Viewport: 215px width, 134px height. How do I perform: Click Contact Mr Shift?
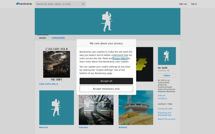point(165,109)
